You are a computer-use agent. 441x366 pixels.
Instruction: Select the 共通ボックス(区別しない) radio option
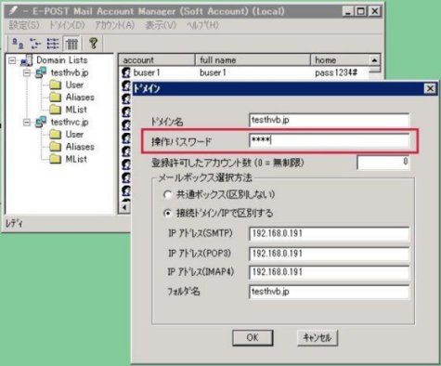point(168,195)
